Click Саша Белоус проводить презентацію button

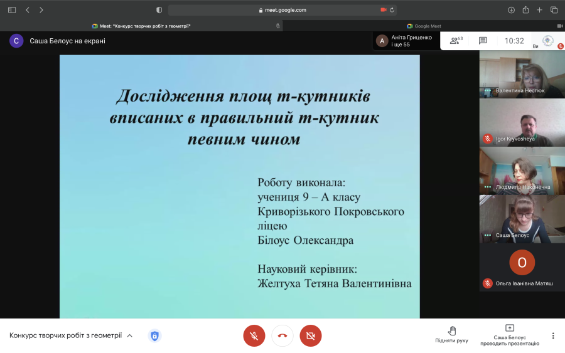pyautogui.click(x=510, y=335)
